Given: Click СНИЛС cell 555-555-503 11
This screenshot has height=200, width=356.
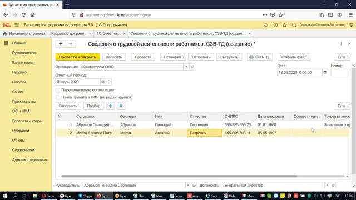Looking at the screenshot, I should [x=239, y=133].
